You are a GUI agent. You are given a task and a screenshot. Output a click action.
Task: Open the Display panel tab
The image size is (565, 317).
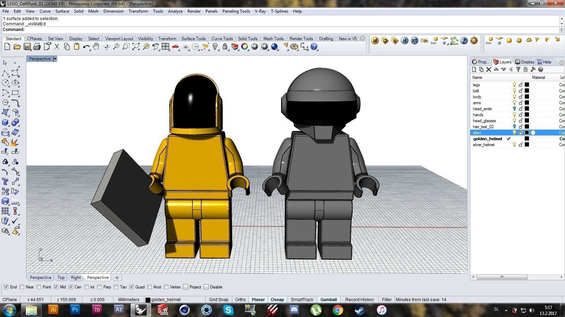click(x=525, y=62)
